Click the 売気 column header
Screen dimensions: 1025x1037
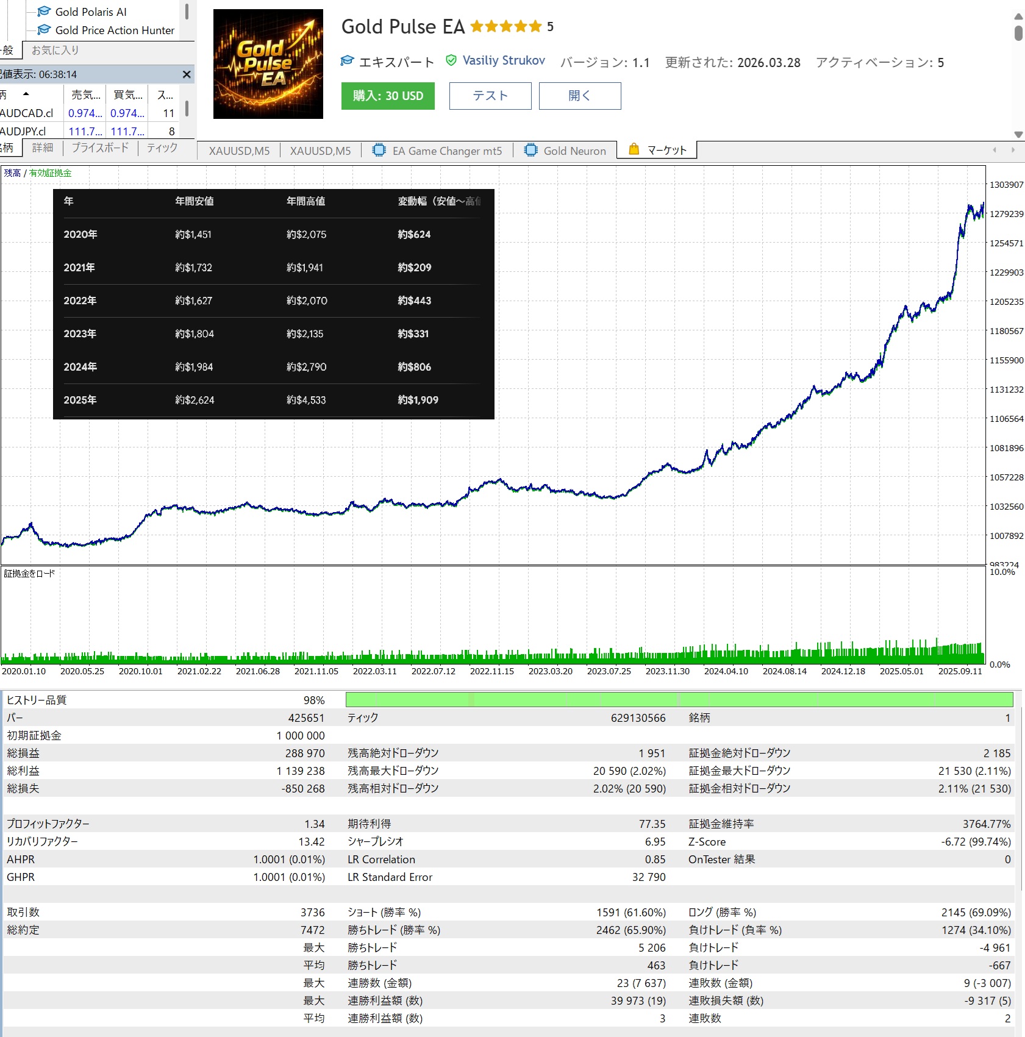click(x=85, y=94)
